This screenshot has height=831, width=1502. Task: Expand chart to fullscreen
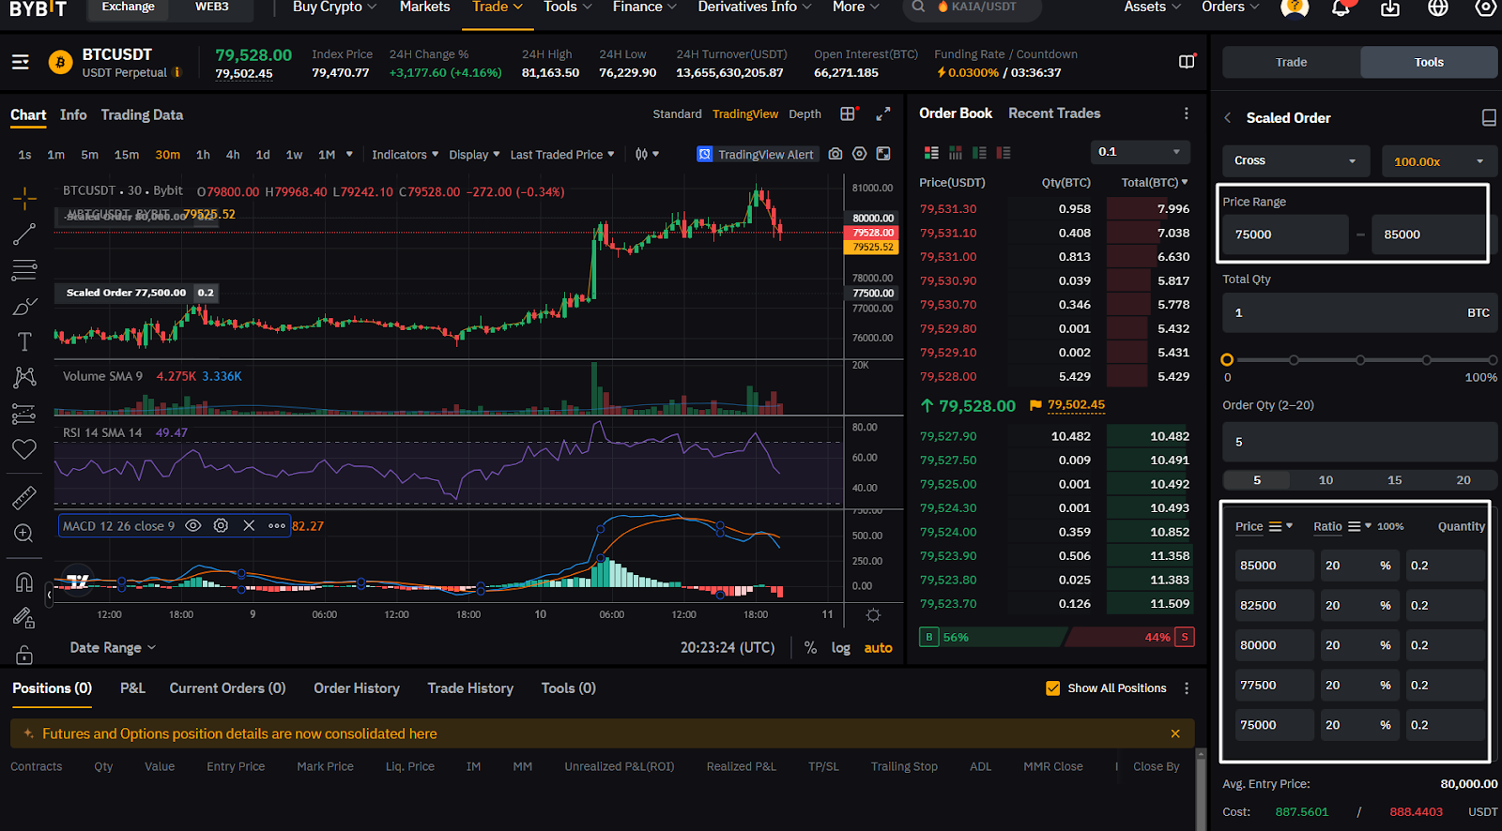(882, 113)
